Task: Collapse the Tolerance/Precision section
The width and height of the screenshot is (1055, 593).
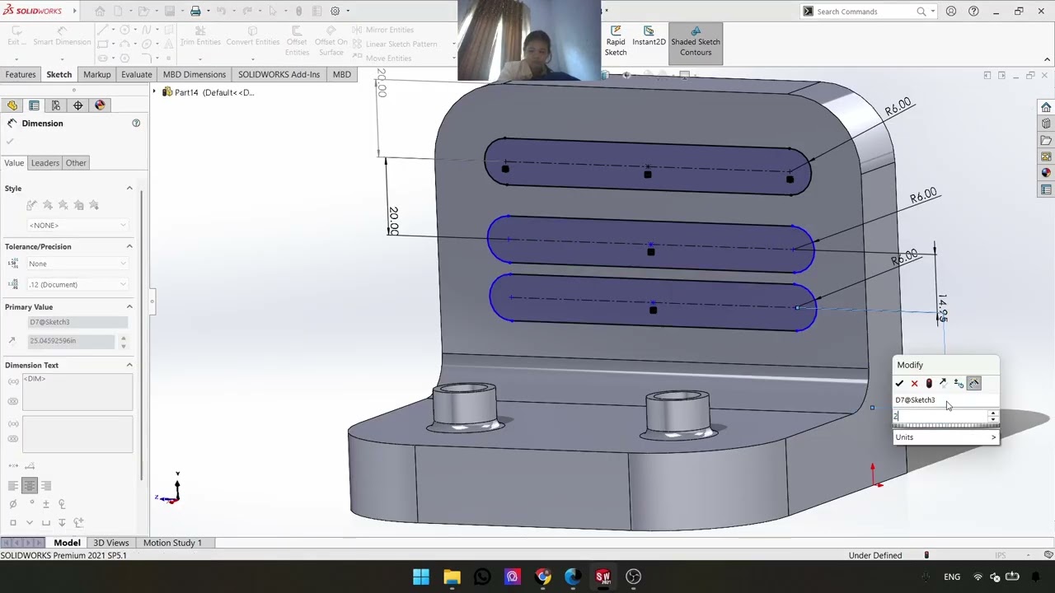Action: [x=129, y=247]
